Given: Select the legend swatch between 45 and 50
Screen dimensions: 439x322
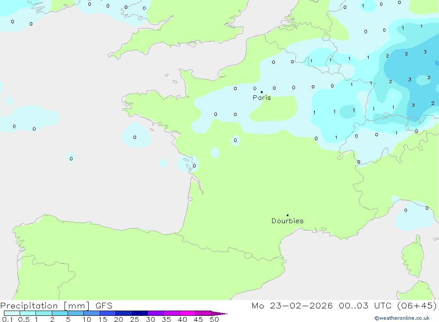Looking at the screenshot, I should pos(203,313).
